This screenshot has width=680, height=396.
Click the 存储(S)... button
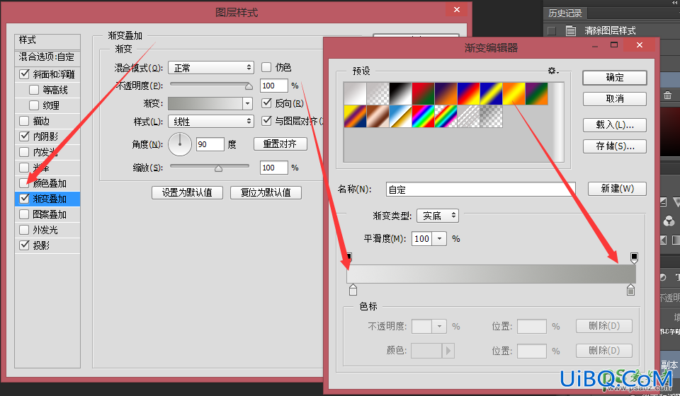(615, 146)
